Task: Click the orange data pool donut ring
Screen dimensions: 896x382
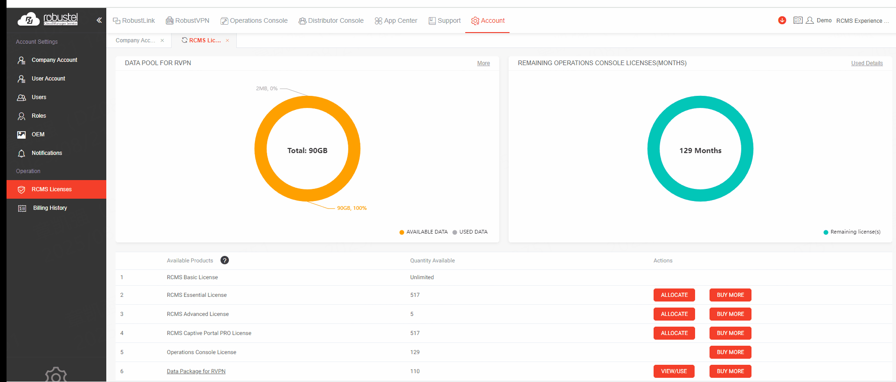Action: click(x=261, y=149)
